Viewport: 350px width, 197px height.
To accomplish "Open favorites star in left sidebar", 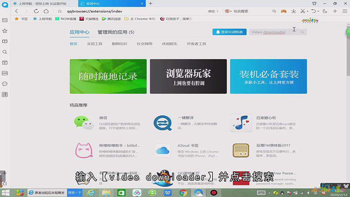I will coord(5,31).
